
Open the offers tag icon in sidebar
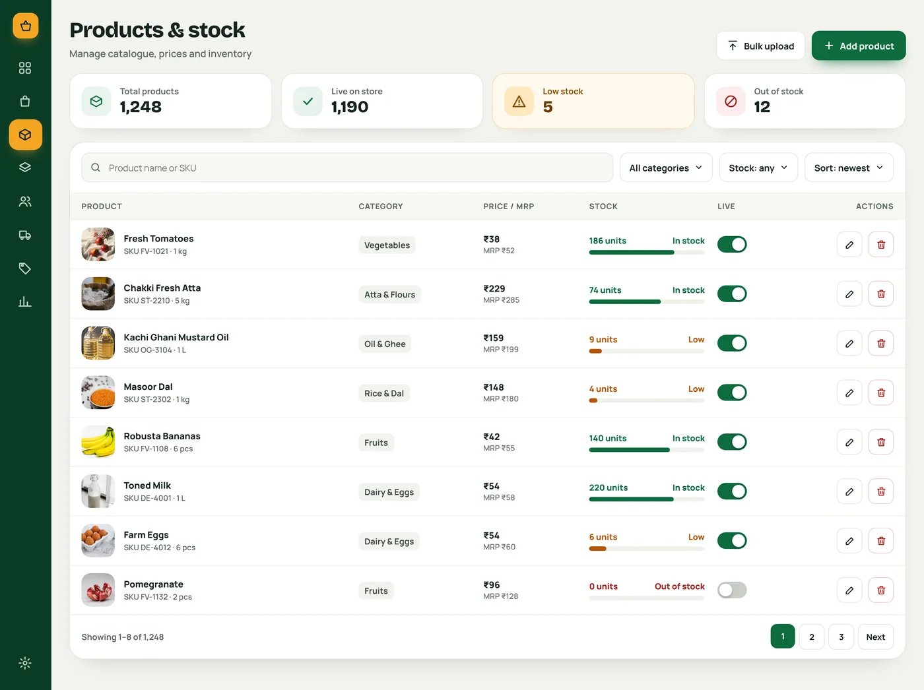25,268
